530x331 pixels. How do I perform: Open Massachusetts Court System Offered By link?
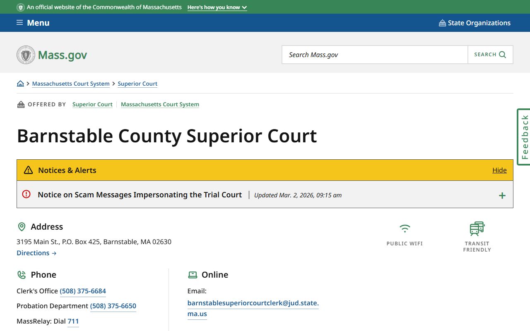pyautogui.click(x=160, y=104)
